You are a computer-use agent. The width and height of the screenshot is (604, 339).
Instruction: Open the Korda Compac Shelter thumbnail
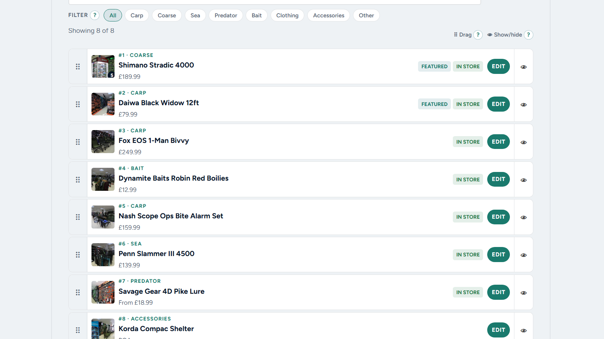(x=103, y=329)
